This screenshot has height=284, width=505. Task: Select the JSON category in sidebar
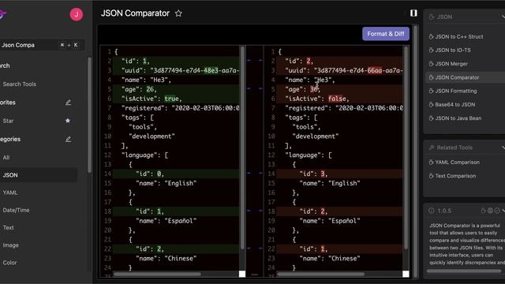pyautogui.click(x=39, y=175)
